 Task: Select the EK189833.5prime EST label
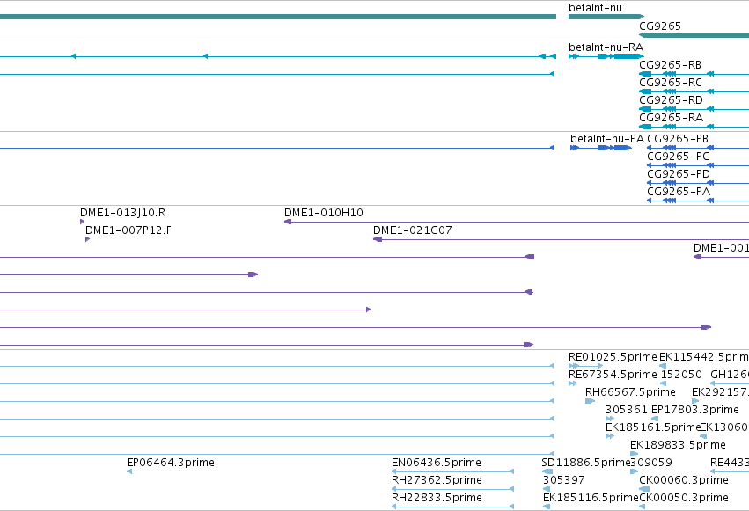(678, 445)
